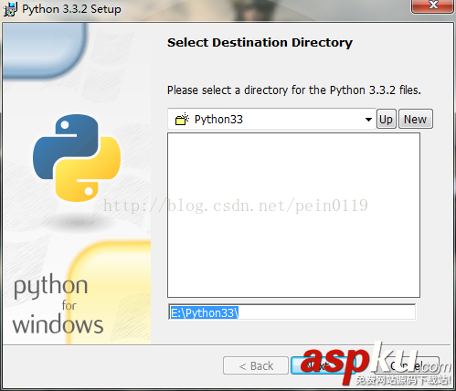456x391 pixels.
Task: Click New to create a new folder
Action: coord(416,119)
